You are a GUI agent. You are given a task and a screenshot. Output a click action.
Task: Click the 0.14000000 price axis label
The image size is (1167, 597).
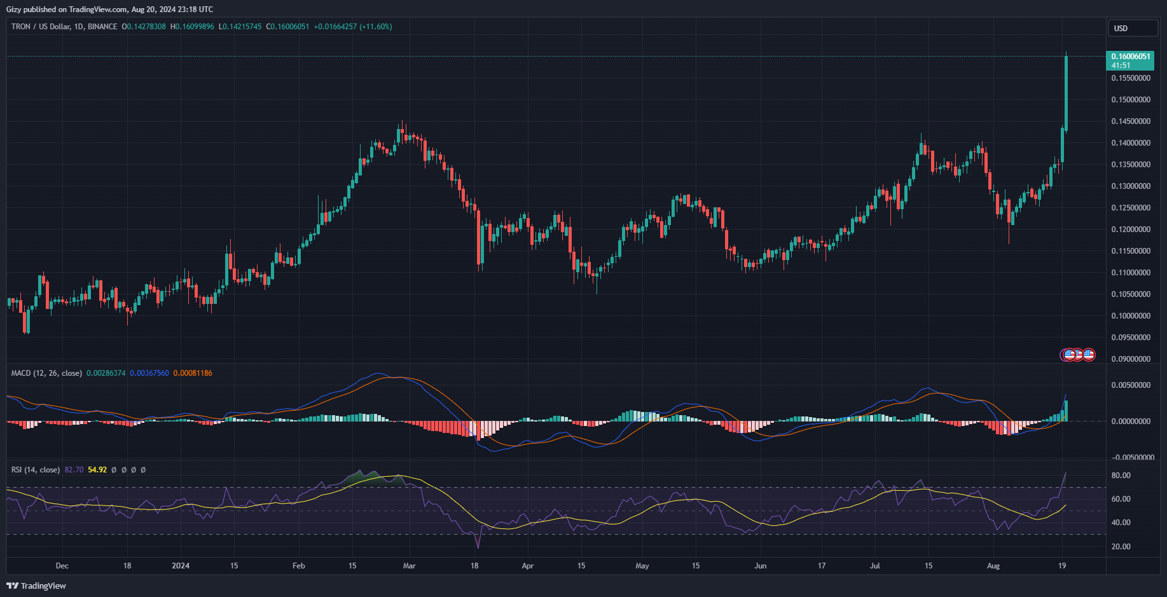tap(1131, 143)
